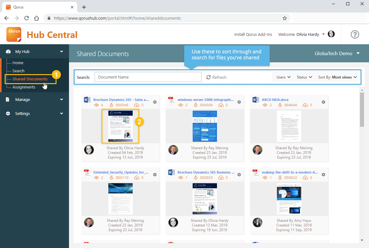Open Assignments in the sidebar
The width and height of the screenshot is (369, 248).
24,87
